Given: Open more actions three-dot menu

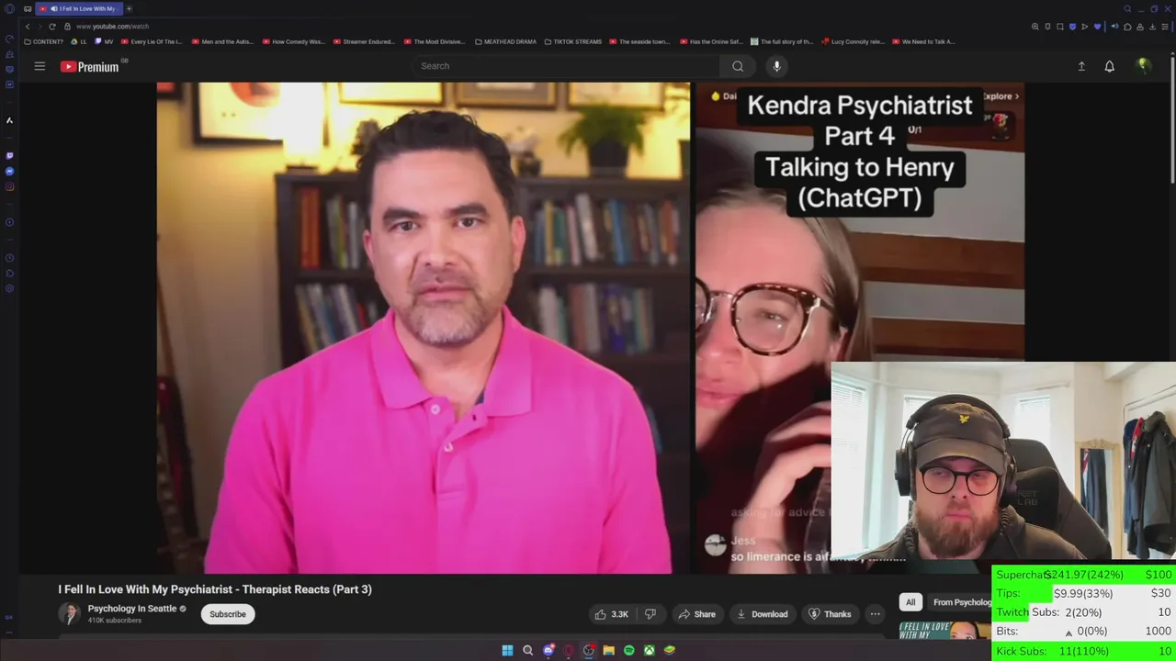Looking at the screenshot, I should [876, 614].
